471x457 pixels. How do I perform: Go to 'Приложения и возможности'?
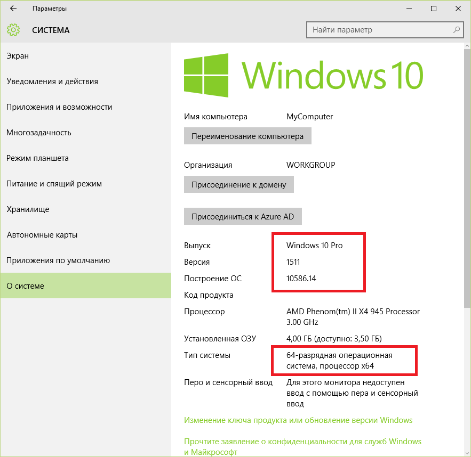59,107
